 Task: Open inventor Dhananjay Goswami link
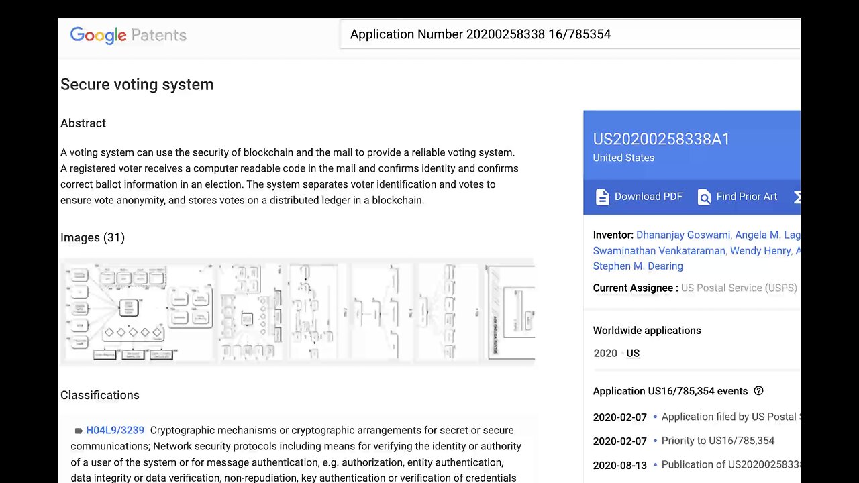click(683, 235)
